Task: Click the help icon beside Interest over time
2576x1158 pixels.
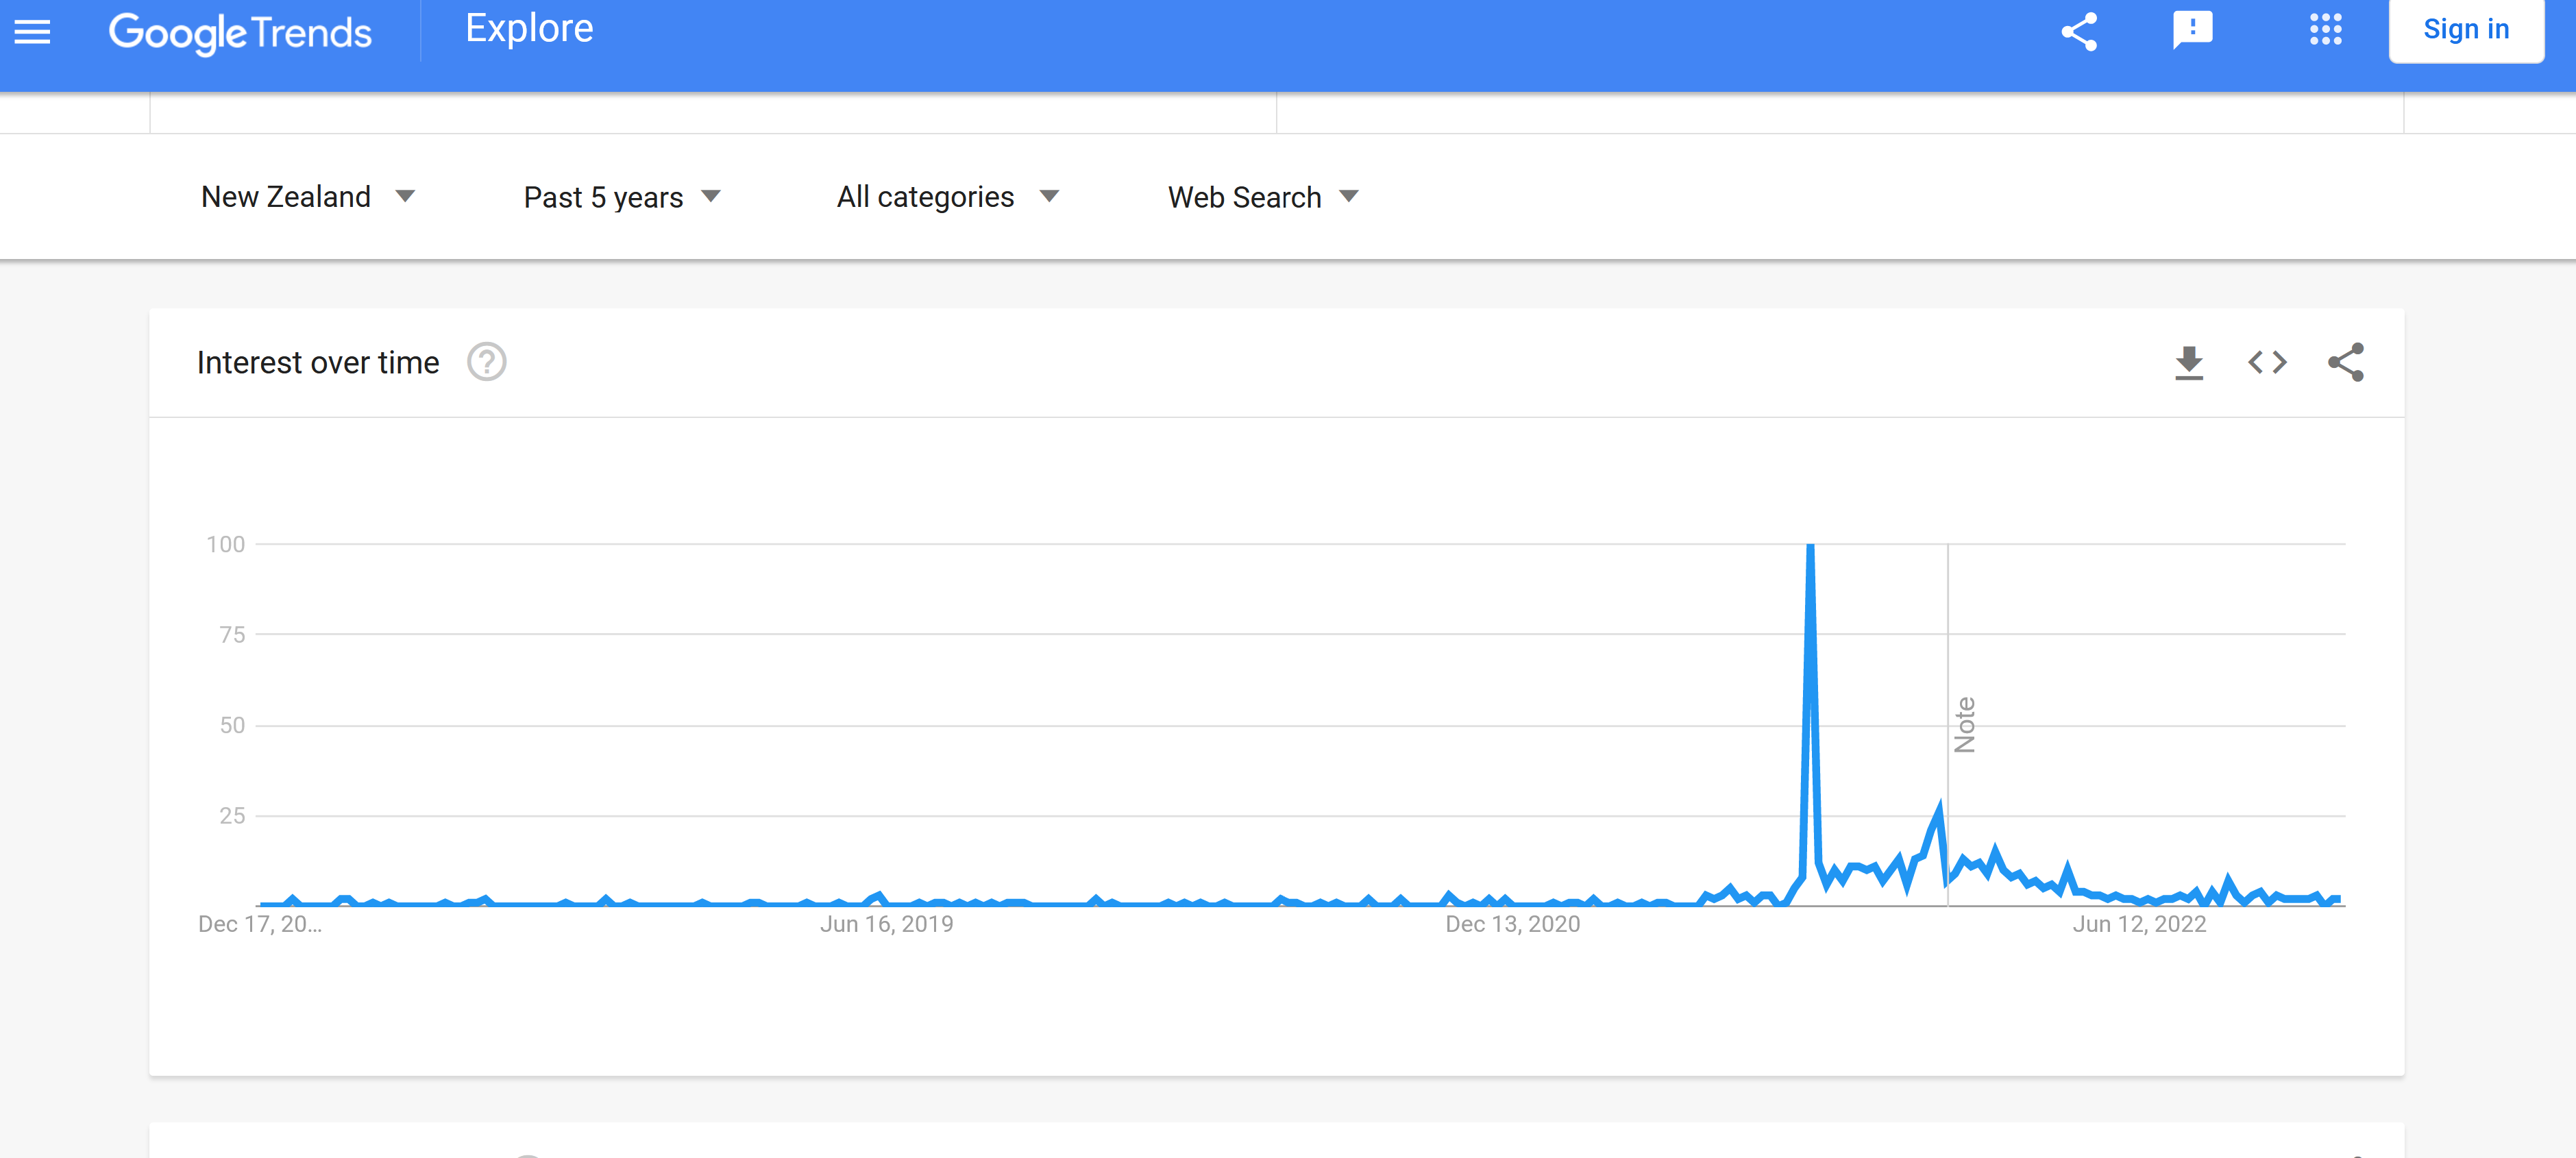Action: tap(487, 362)
